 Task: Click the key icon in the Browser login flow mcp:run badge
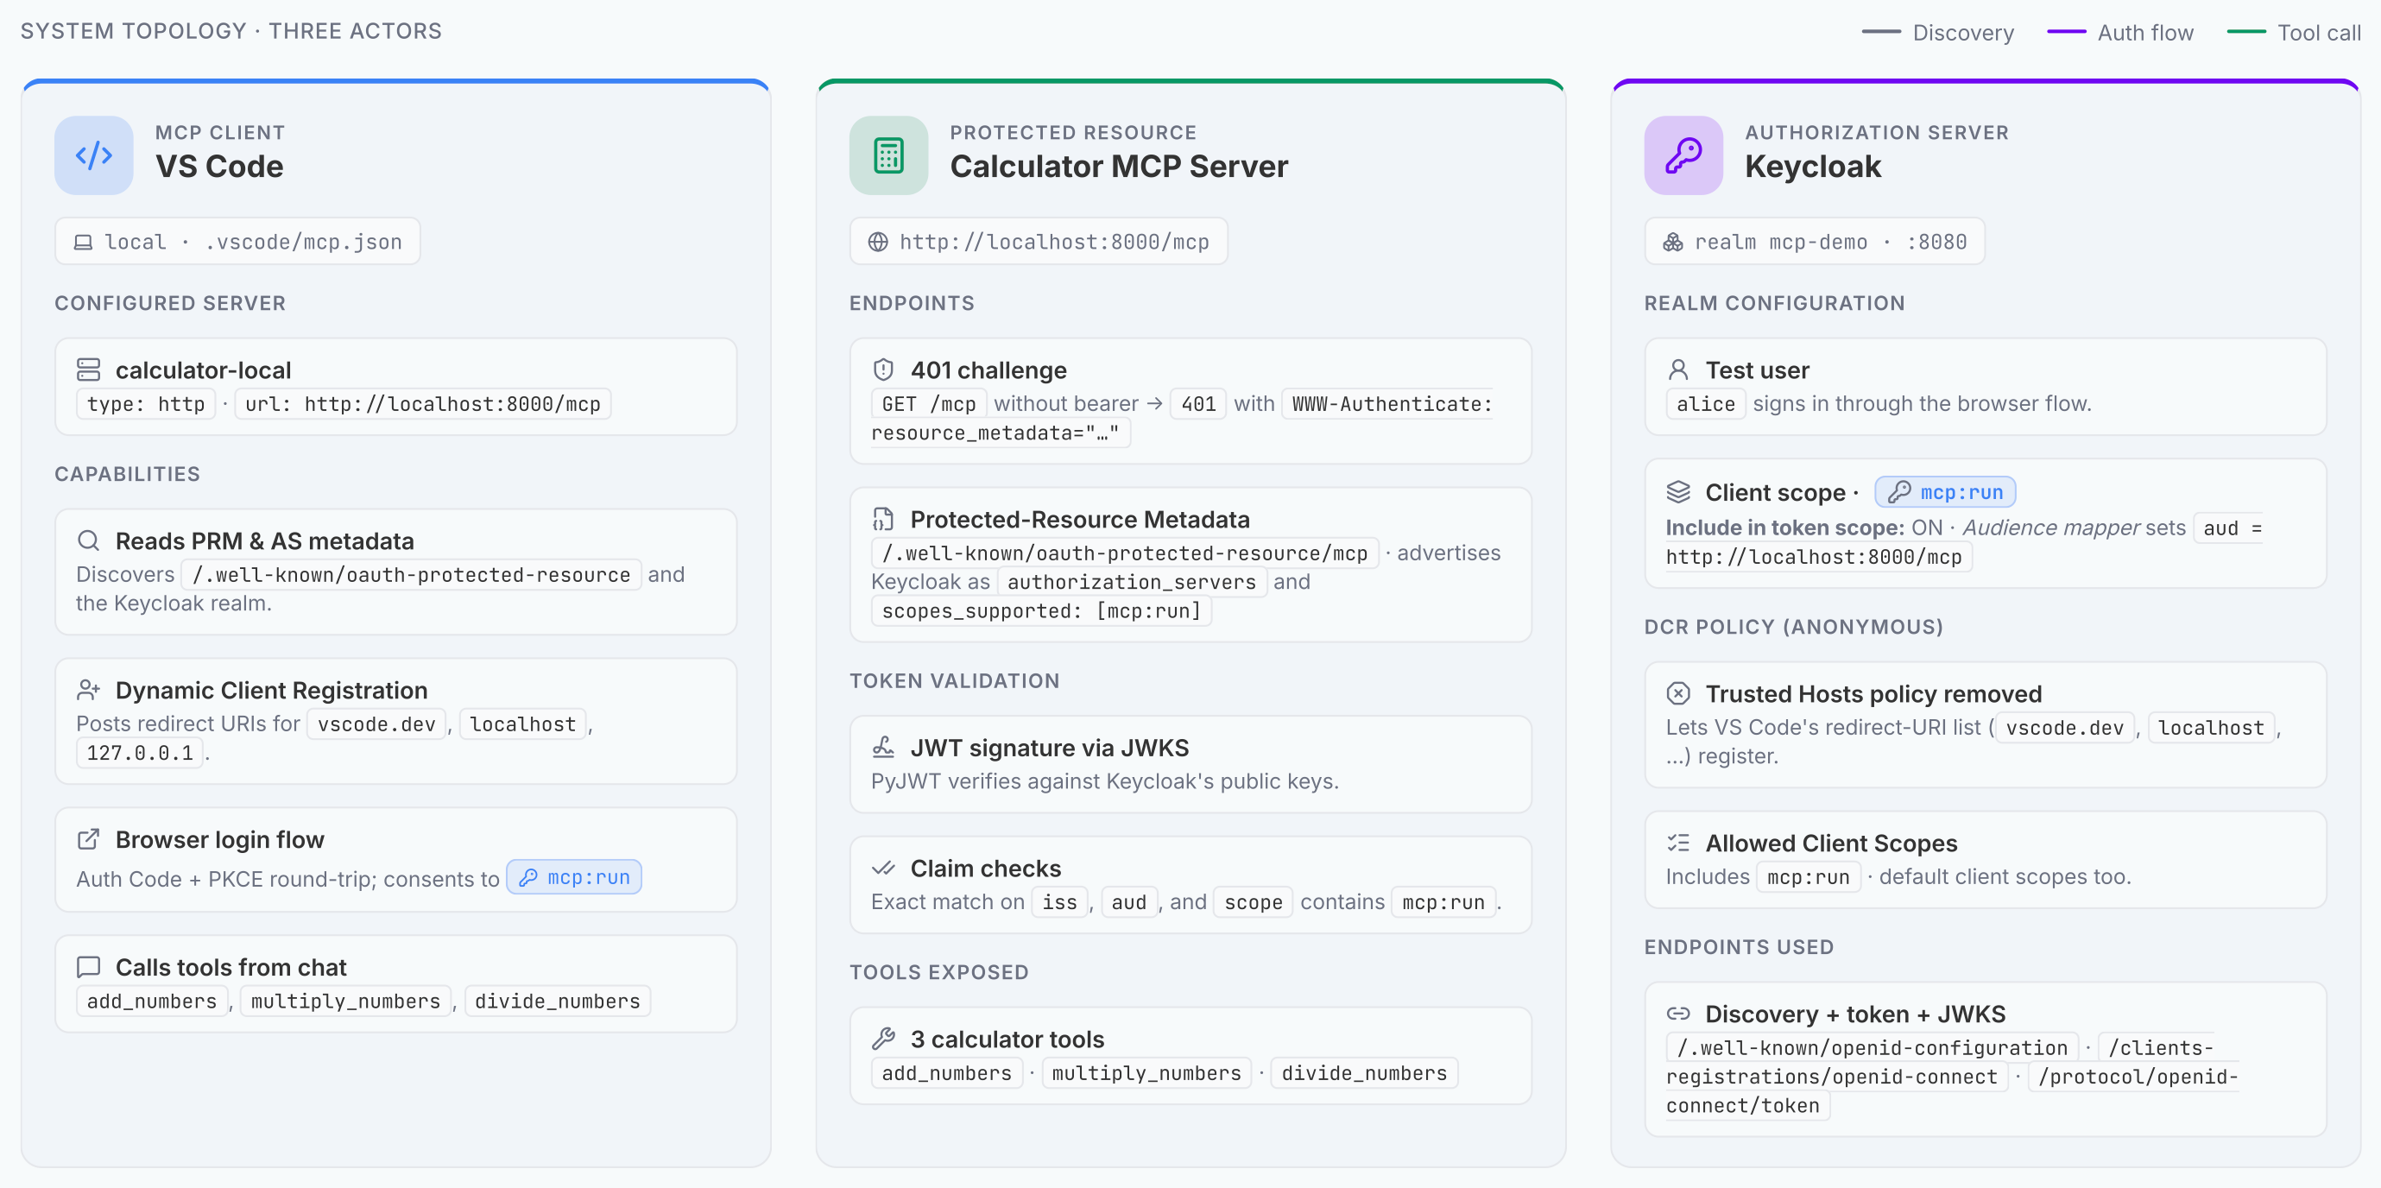coord(528,877)
